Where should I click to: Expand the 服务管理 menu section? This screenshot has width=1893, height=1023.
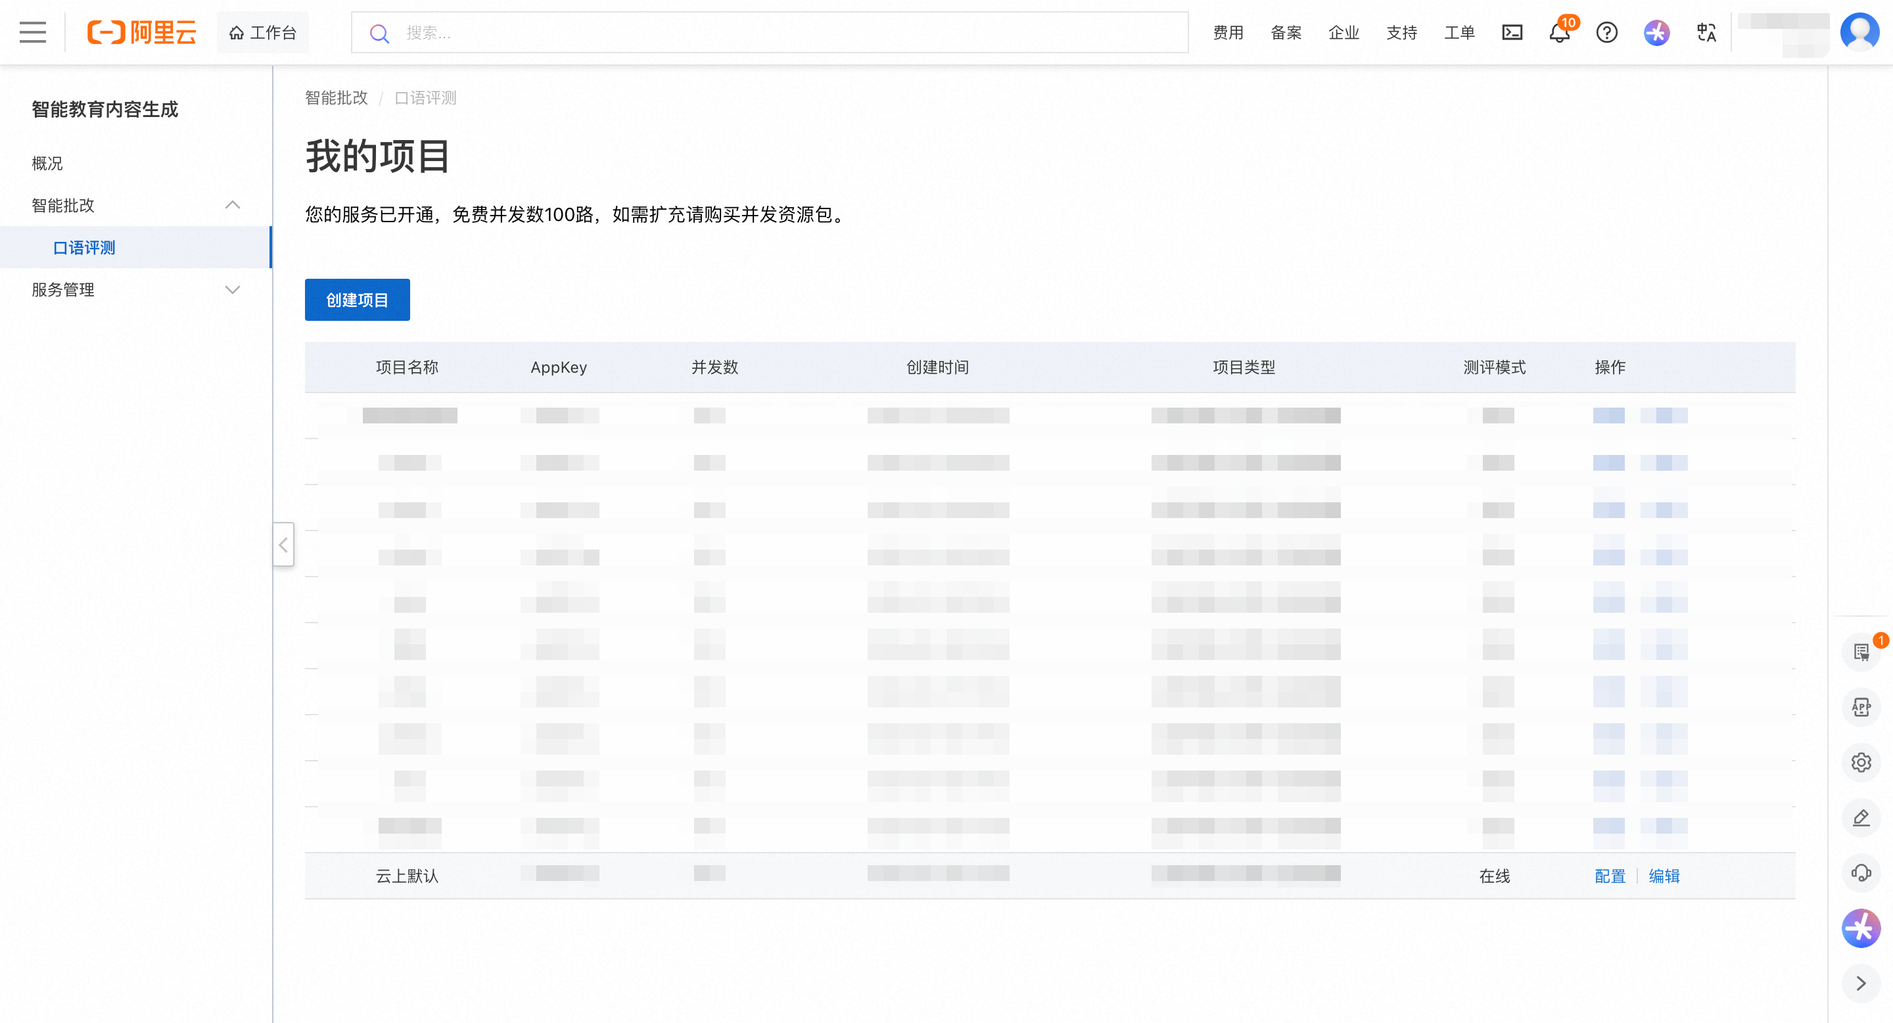point(232,289)
